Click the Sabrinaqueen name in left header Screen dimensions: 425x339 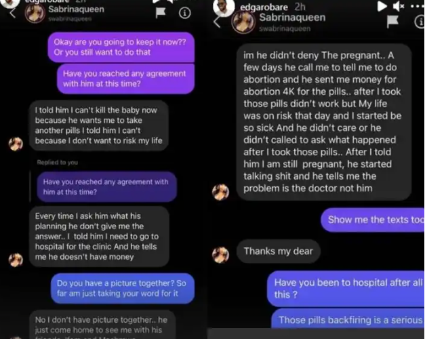click(x=76, y=9)
